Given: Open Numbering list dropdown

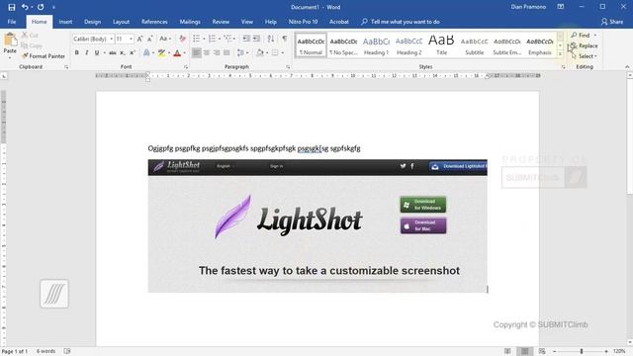Looking at the screenshot, I should pos(220,39).
